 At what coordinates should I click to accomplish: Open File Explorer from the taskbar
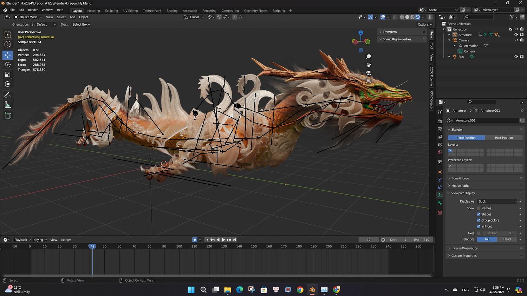[227, 290]
